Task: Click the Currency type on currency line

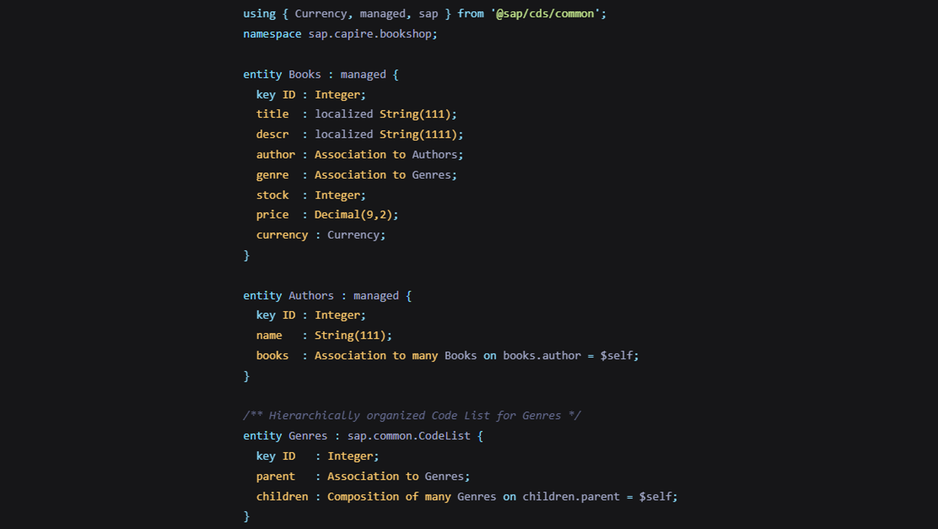Action: pyautogui.click(x=353, y=235)
